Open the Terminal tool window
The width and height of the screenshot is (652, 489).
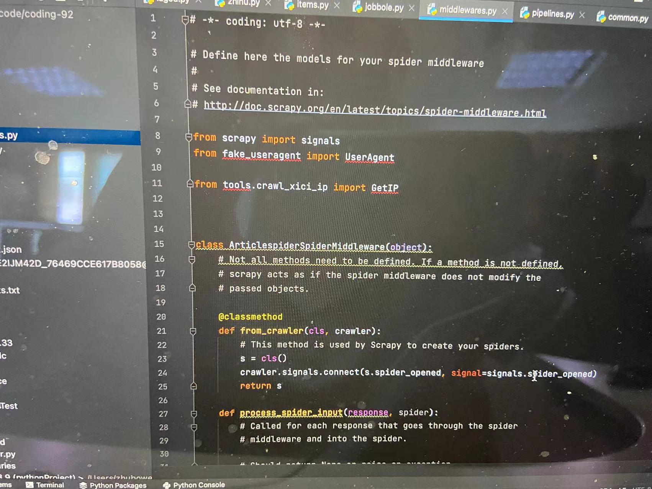pos(45,485)
